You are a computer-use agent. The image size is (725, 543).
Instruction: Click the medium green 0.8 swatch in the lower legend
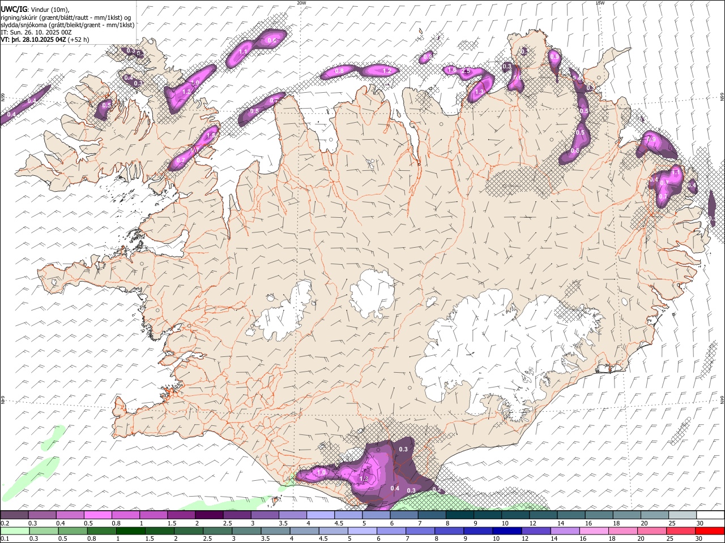[101, 531]
